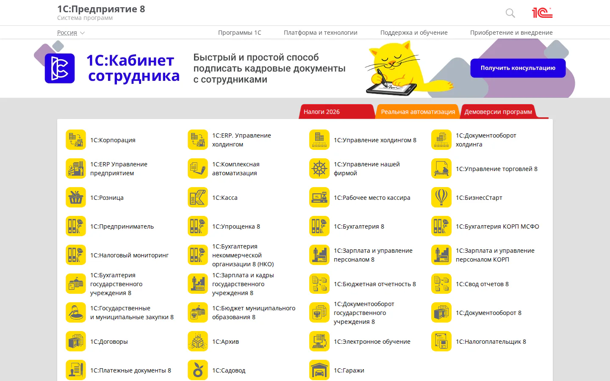The width and height of the screenshot is (610, 381).
Task: Click the 1C:Платежные документы 8 icon
Action: coord(76,370)
